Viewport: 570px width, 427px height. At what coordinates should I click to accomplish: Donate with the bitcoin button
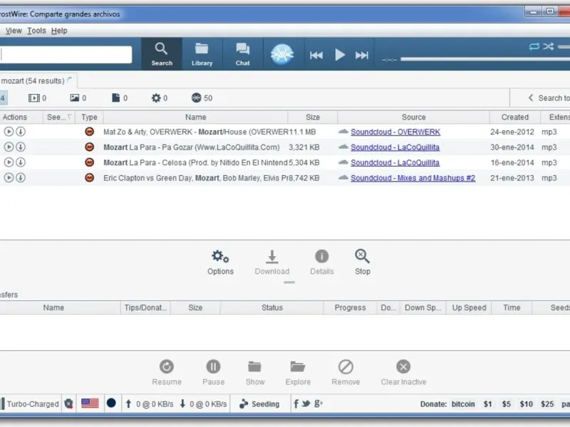click(462, 404)
